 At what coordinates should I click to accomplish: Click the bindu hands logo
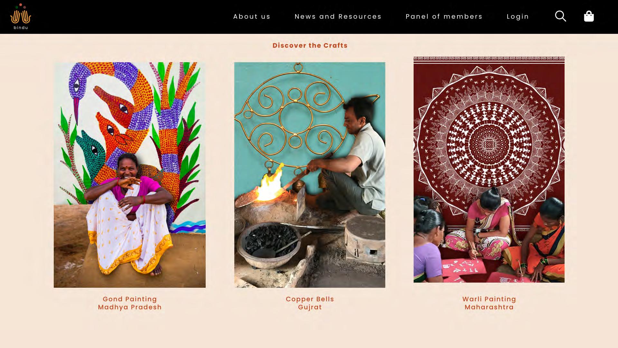[21, 14]
